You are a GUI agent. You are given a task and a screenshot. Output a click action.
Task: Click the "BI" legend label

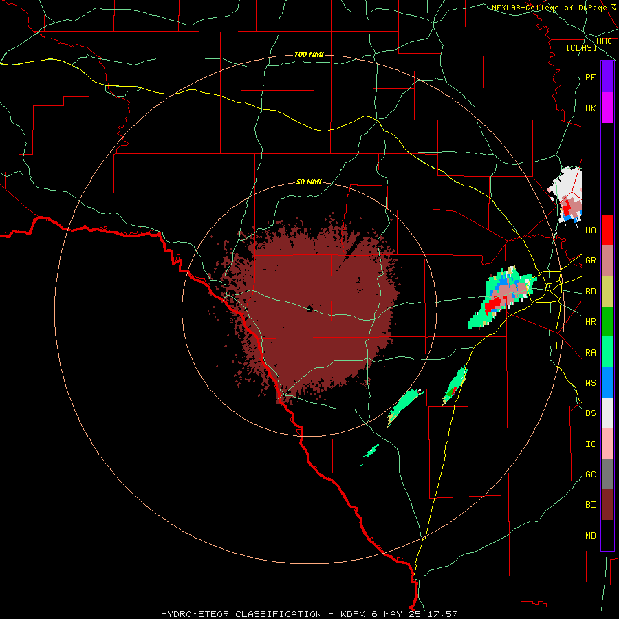pyautogui.click(x=590, y=505)
